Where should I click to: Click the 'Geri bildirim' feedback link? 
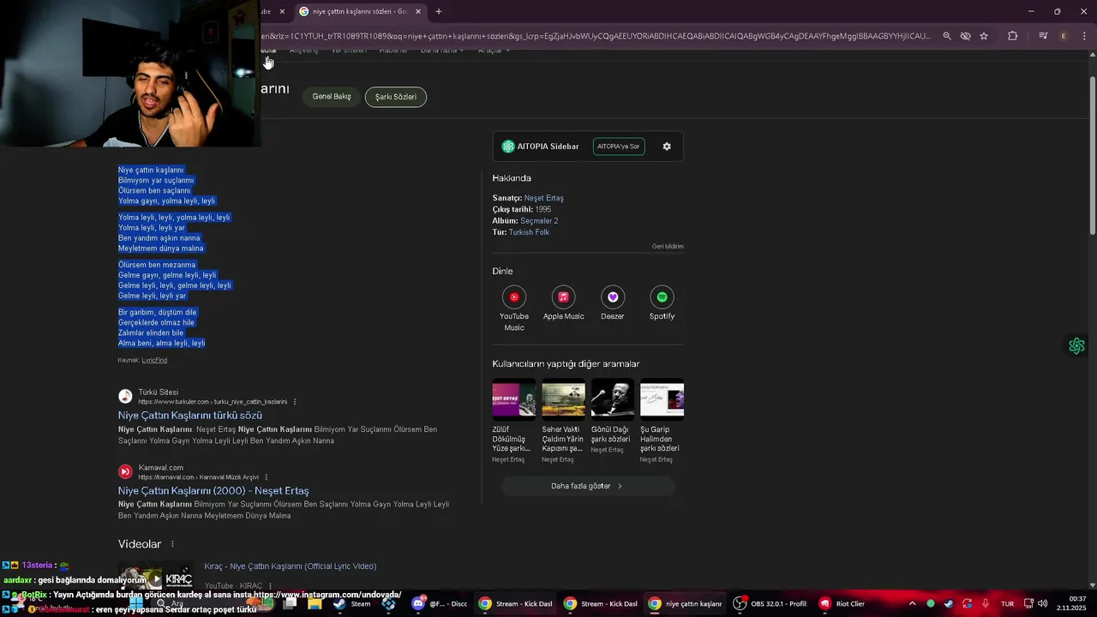tap(668, 247)
